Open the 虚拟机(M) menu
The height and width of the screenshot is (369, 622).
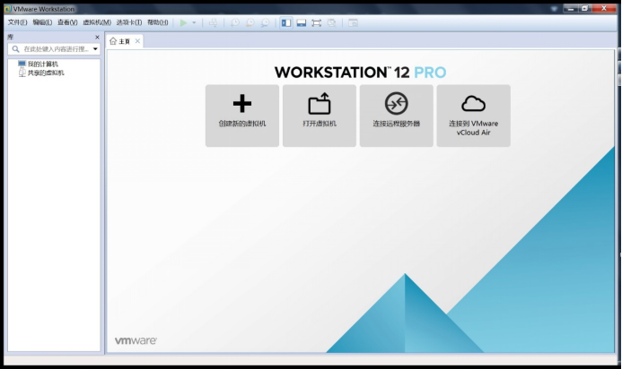97,22
